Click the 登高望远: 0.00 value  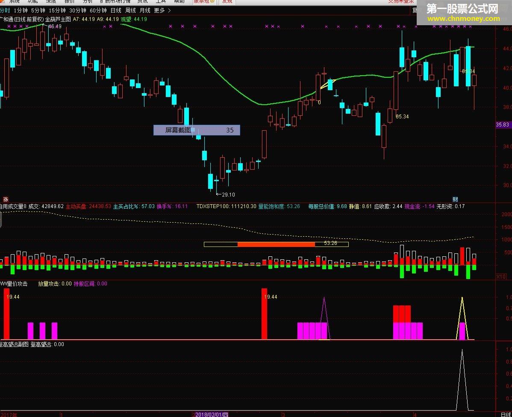[47, 344]
